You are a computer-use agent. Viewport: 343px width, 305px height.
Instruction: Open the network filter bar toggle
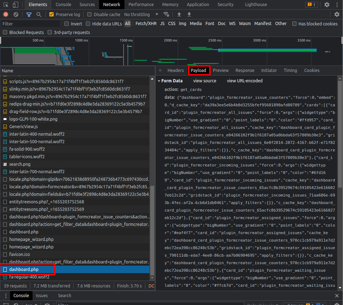point(29,14)
